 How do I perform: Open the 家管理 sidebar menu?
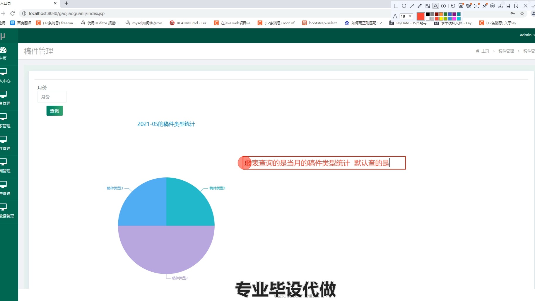pyautogui.click(x=5, y=121)
